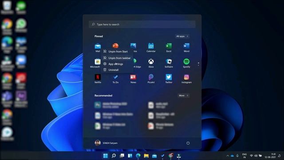Open the SINGH Satyam account menu
The image size is (284, 160).
(x=106, y=143)
